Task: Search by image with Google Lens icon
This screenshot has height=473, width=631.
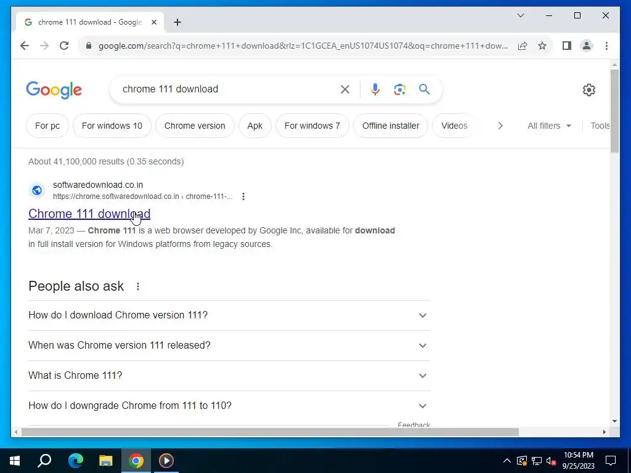Action: (399, 89)
